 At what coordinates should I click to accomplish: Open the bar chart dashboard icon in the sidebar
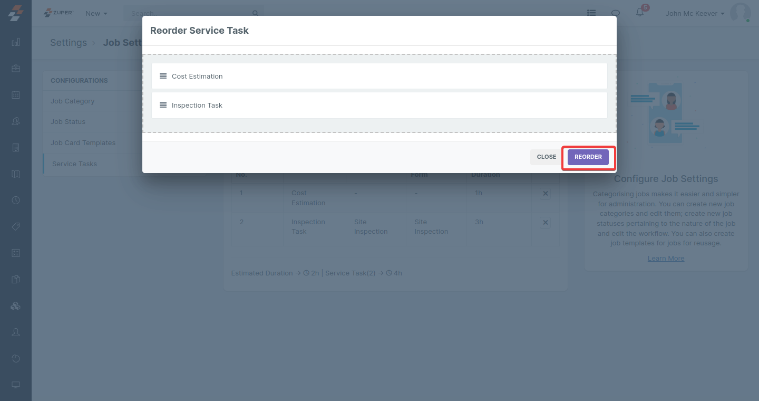click(16, 42)
